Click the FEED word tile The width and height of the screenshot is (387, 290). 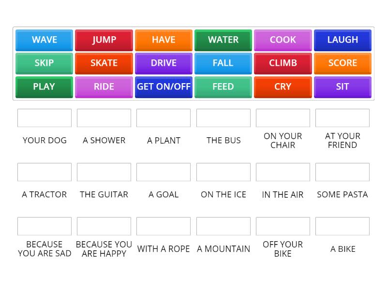click(223, 87)
